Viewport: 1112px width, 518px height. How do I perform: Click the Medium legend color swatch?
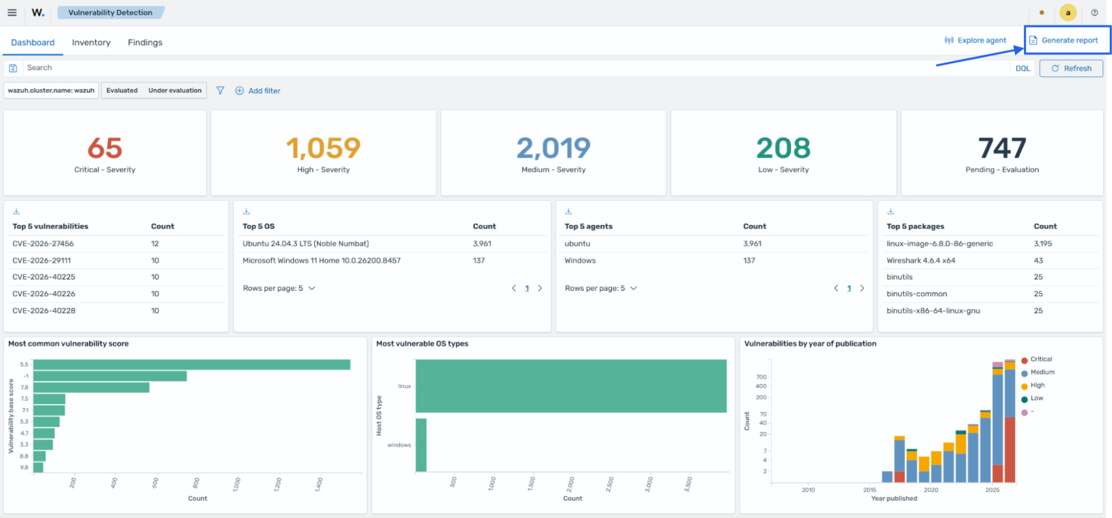tap(1024, 373)
